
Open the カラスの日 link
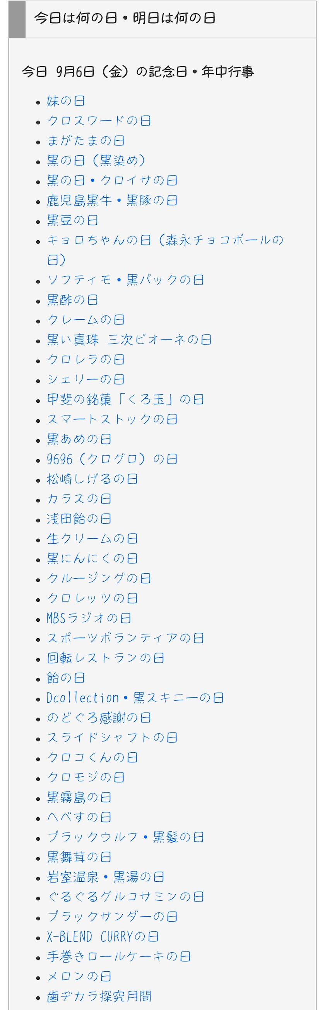79,499
